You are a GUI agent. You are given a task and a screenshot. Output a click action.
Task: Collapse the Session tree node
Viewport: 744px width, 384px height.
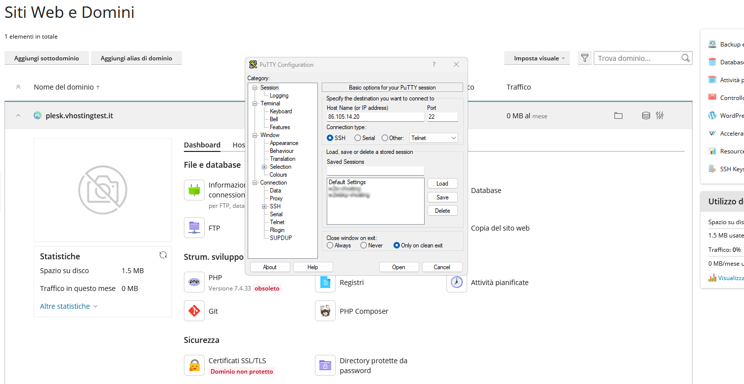click(x=255, y=88)
